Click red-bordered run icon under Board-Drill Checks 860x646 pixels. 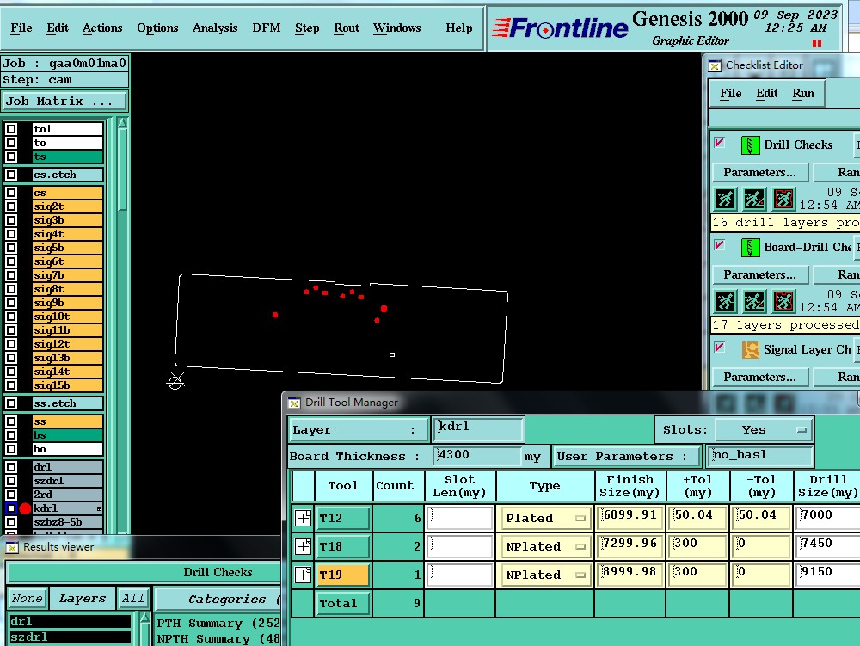pos(783,301)
